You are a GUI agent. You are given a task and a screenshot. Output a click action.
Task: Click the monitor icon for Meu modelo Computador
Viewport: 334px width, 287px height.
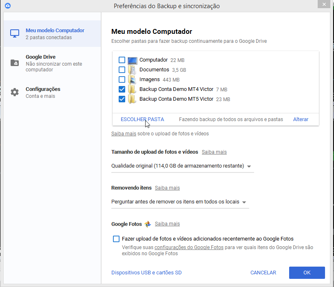tap(15, 33)
